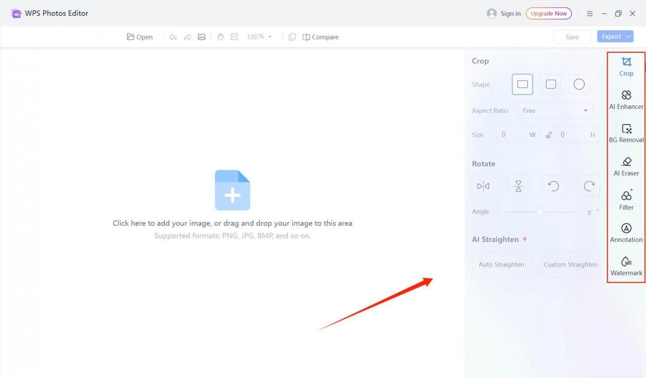
Task: Choose the rectangle crop shape
Action: click(x=522, y=84)
